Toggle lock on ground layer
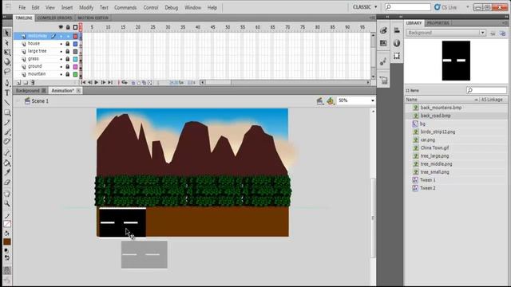 67,66
